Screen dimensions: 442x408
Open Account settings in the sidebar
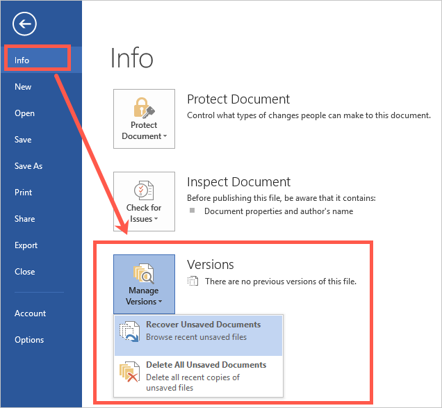(30, 313)
